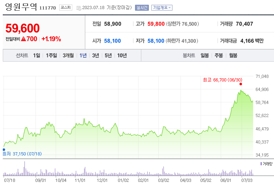Click the 시가 value 58,100
Image resolution: width=274 pixels, height=189 pixels.
(x=113, y=41)
